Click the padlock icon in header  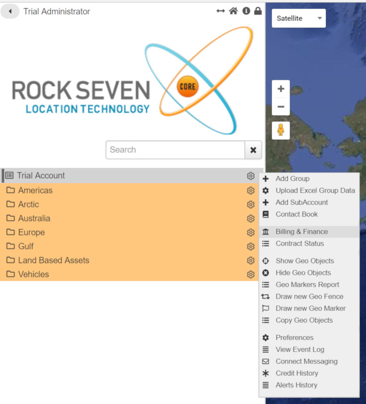258,11
